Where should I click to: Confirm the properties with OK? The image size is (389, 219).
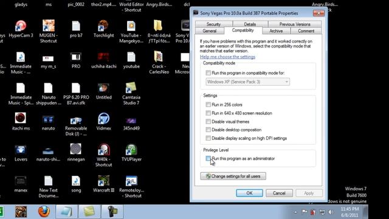[x=249, y=193]
